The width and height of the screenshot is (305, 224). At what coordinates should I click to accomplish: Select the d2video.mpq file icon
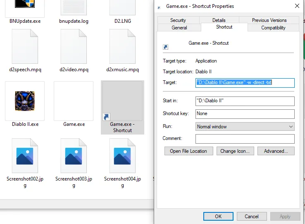(74, 47)
